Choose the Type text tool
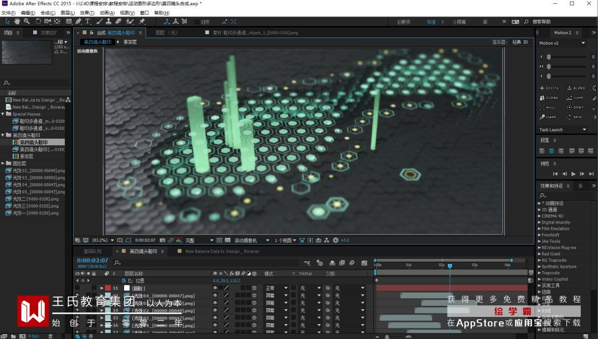 [87, 22]
